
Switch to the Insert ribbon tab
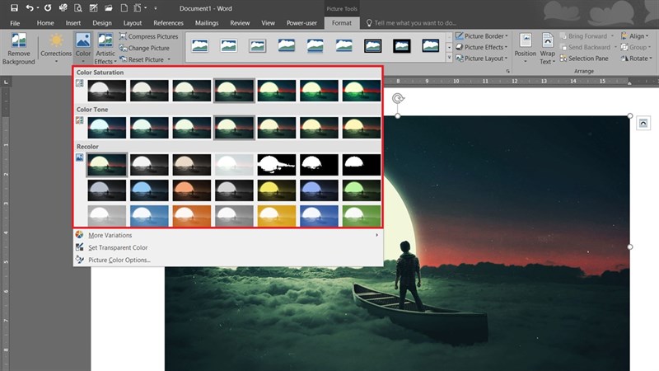tap(71, 23)
